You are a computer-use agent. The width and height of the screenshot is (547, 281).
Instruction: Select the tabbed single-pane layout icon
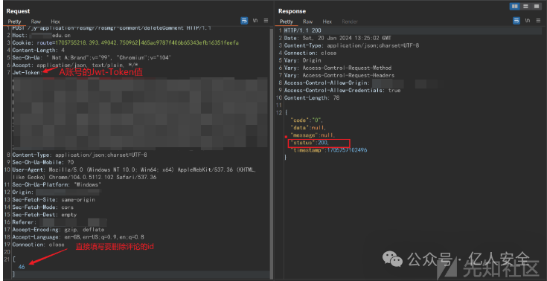point(536,6)
